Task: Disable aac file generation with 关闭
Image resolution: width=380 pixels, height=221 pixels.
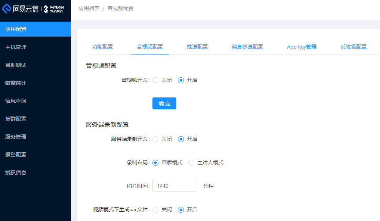Action: (x=156, y=210)
